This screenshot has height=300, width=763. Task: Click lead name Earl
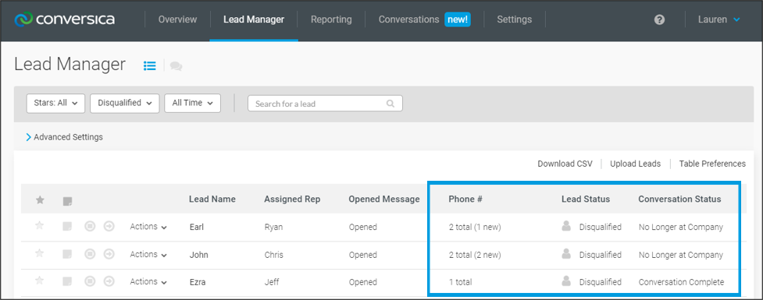click(x=197, y=227)
